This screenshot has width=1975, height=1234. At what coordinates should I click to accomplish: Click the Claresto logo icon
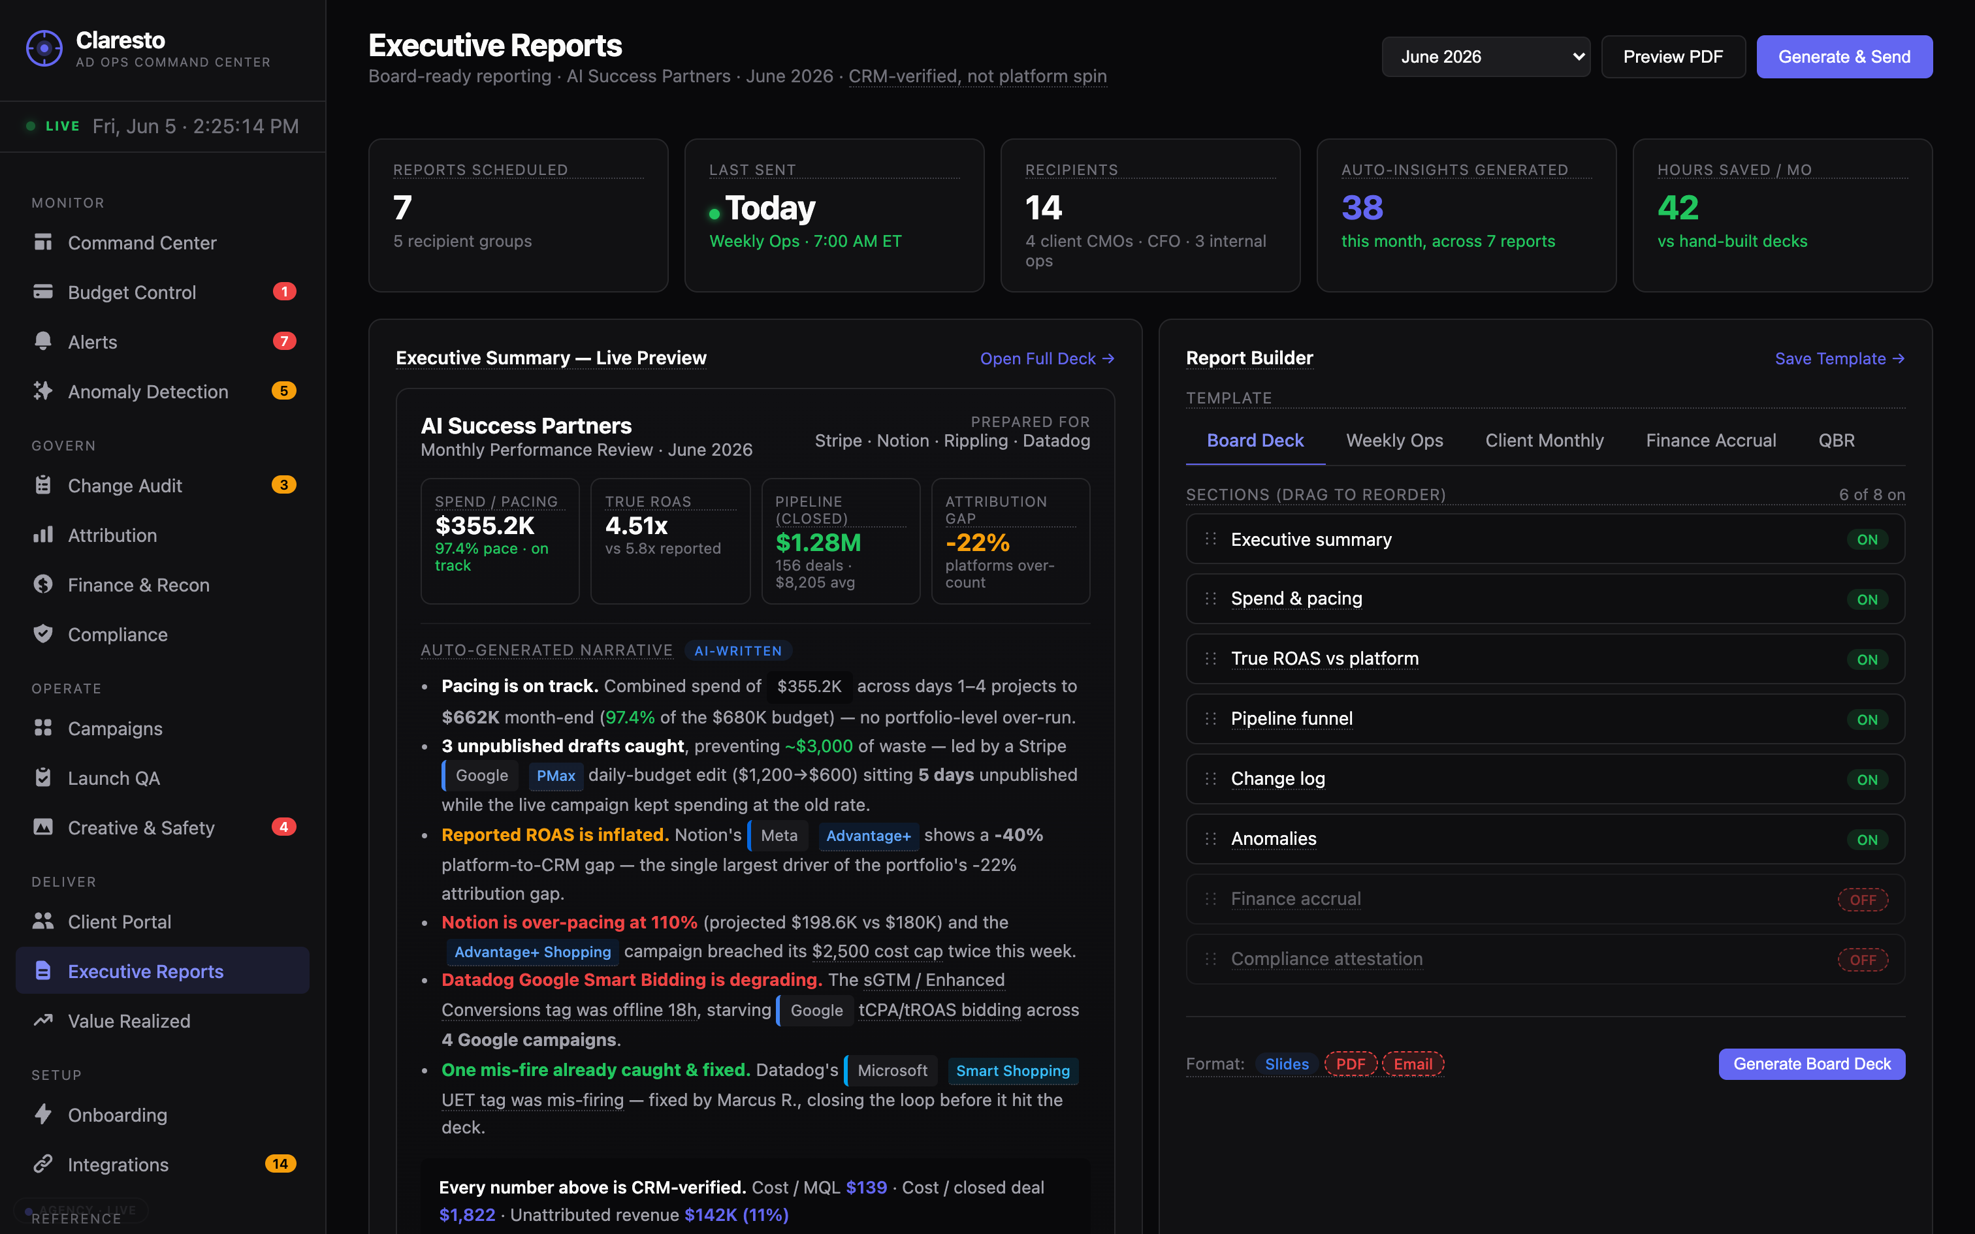pos(44,49)
